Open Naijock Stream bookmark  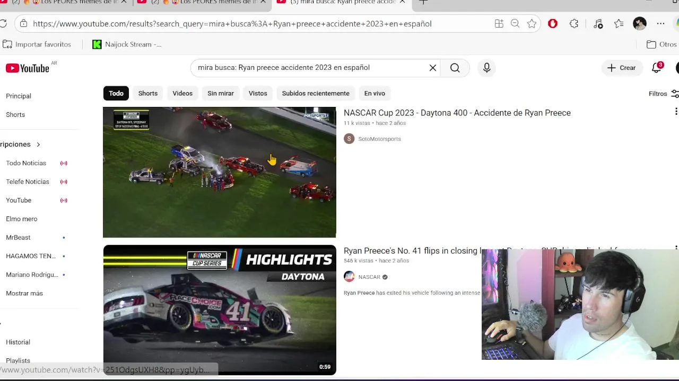point(127,44)
